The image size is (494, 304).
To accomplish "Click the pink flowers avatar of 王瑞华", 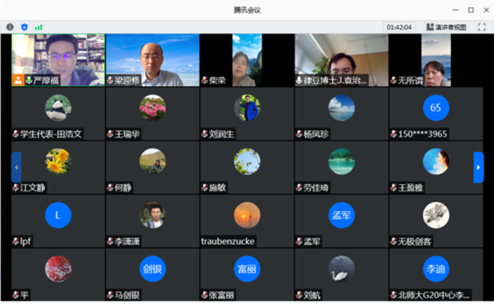I will click(153, 108).
